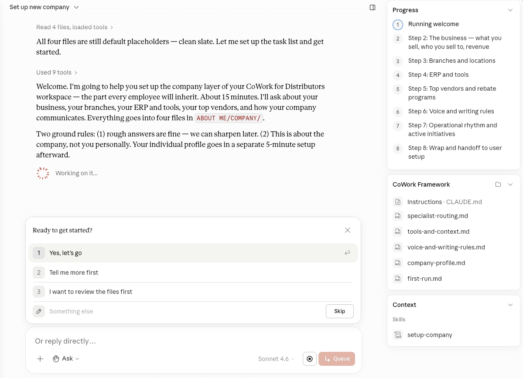Viewport: 523px width, 378px height.
Task: Click Step 3: Branches and locations
Action: click(451, 61)
